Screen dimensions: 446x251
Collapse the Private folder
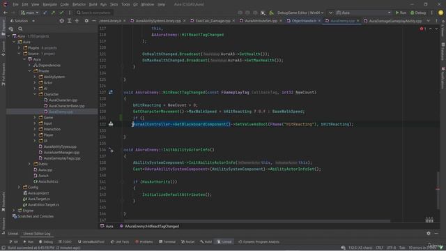29,71
